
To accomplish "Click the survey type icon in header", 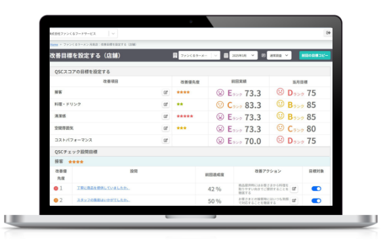I will point(264,56).
